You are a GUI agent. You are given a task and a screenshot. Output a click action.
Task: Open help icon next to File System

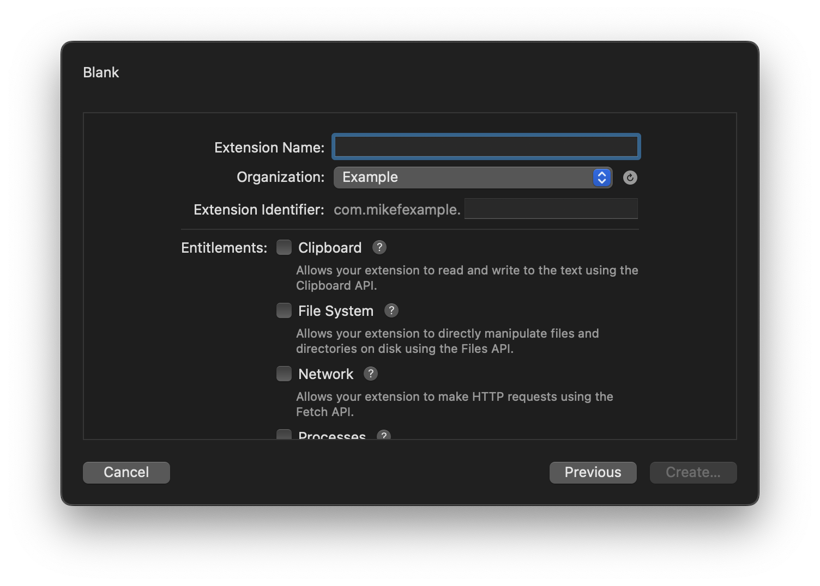point(391,310)
